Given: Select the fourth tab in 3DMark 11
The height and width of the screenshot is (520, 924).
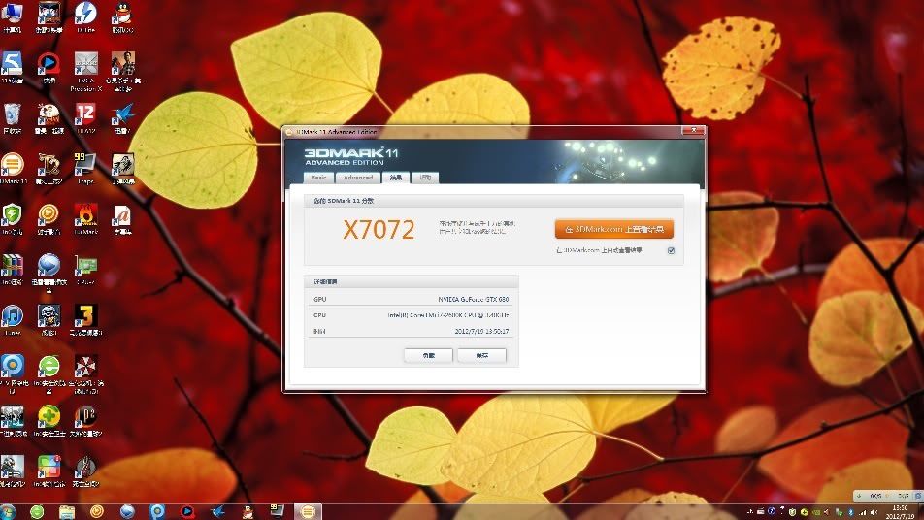Looking at the screenshot, I should pyautogui.click(x=425, y=178).
